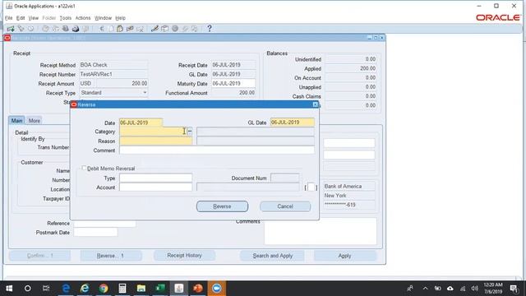Screen dimensions: 526x296
Task: Close the Reverse dialog window
Action: point(316,104)
